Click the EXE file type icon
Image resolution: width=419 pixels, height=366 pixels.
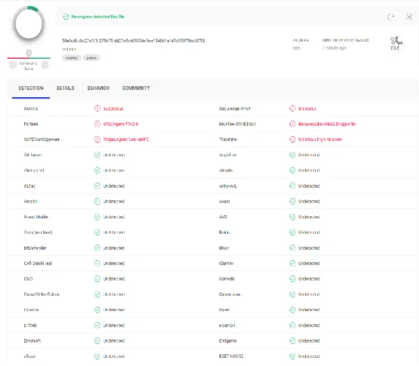pos(395,44)
